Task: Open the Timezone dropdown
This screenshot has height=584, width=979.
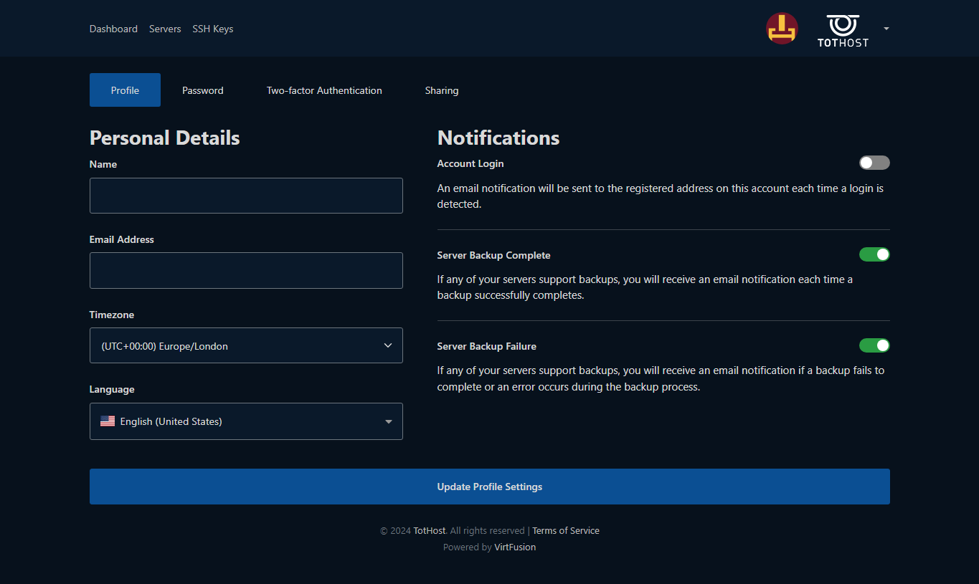Action: (246, 345)
